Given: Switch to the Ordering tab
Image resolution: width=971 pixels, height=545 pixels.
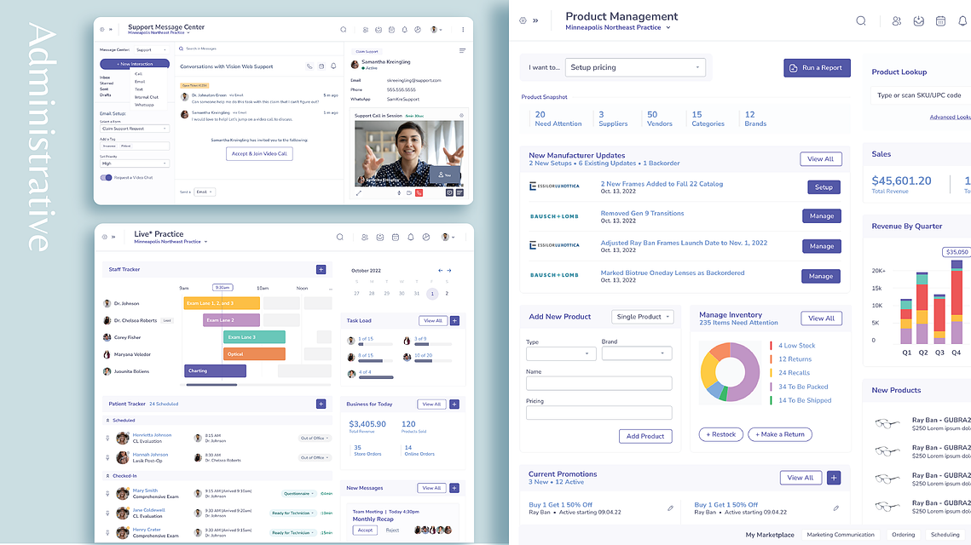Looking at the screenshot, I should [904, 535].
